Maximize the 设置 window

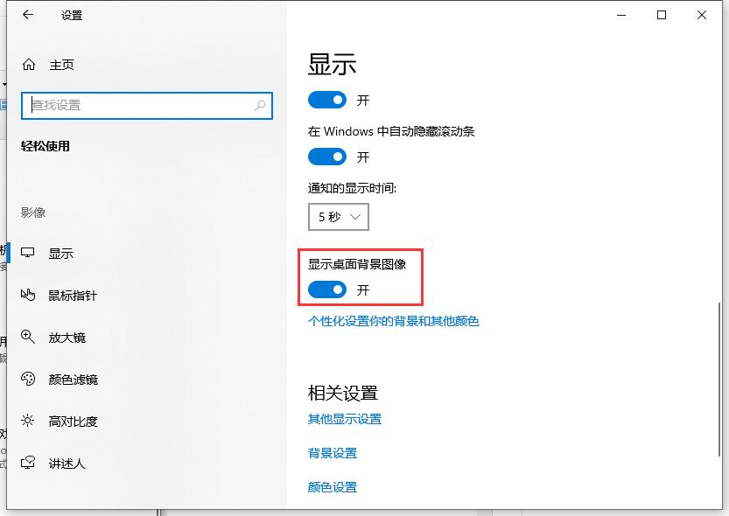pyautogui.click(x=662, y=15)
